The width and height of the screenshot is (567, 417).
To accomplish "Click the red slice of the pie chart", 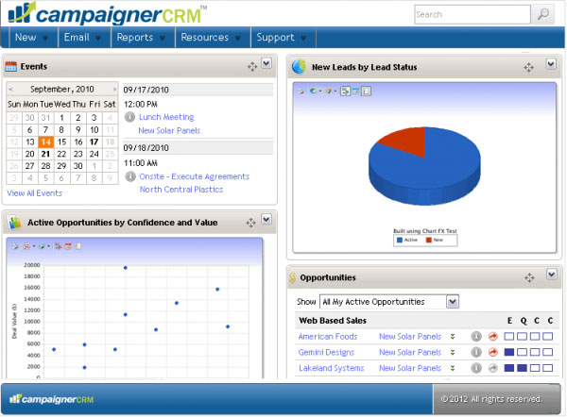I will pyautogui.click(x=407, y=141).
